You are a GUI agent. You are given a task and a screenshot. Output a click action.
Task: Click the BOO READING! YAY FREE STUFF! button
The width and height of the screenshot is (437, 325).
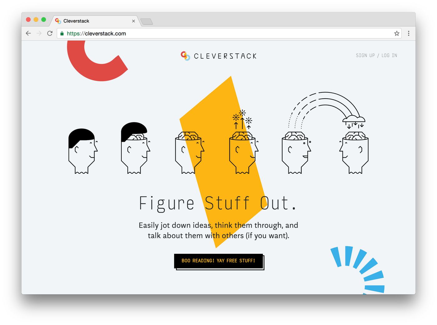click(x=219, y=261)
